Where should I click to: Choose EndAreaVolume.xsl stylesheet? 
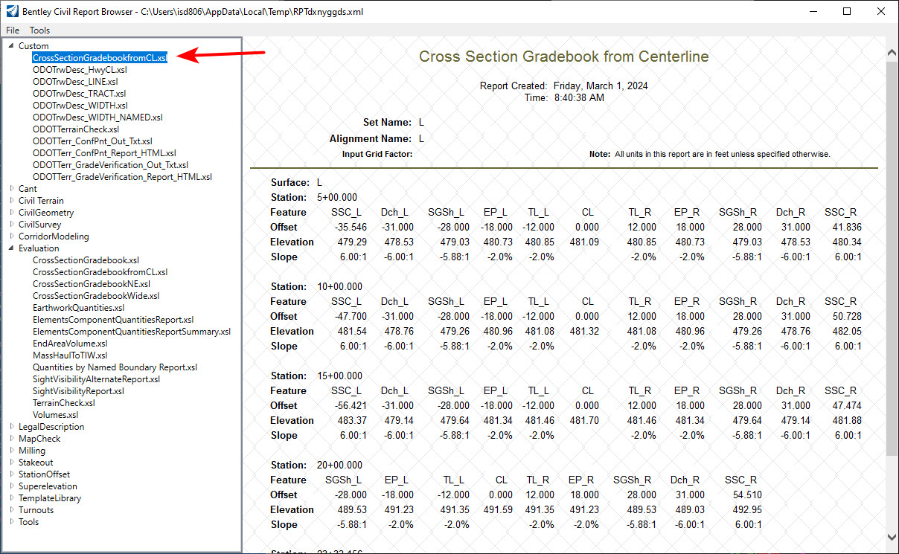tap(70, 344)
